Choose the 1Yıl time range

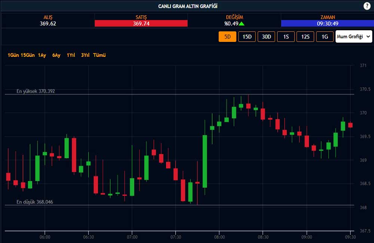click(x=71, y=55)
